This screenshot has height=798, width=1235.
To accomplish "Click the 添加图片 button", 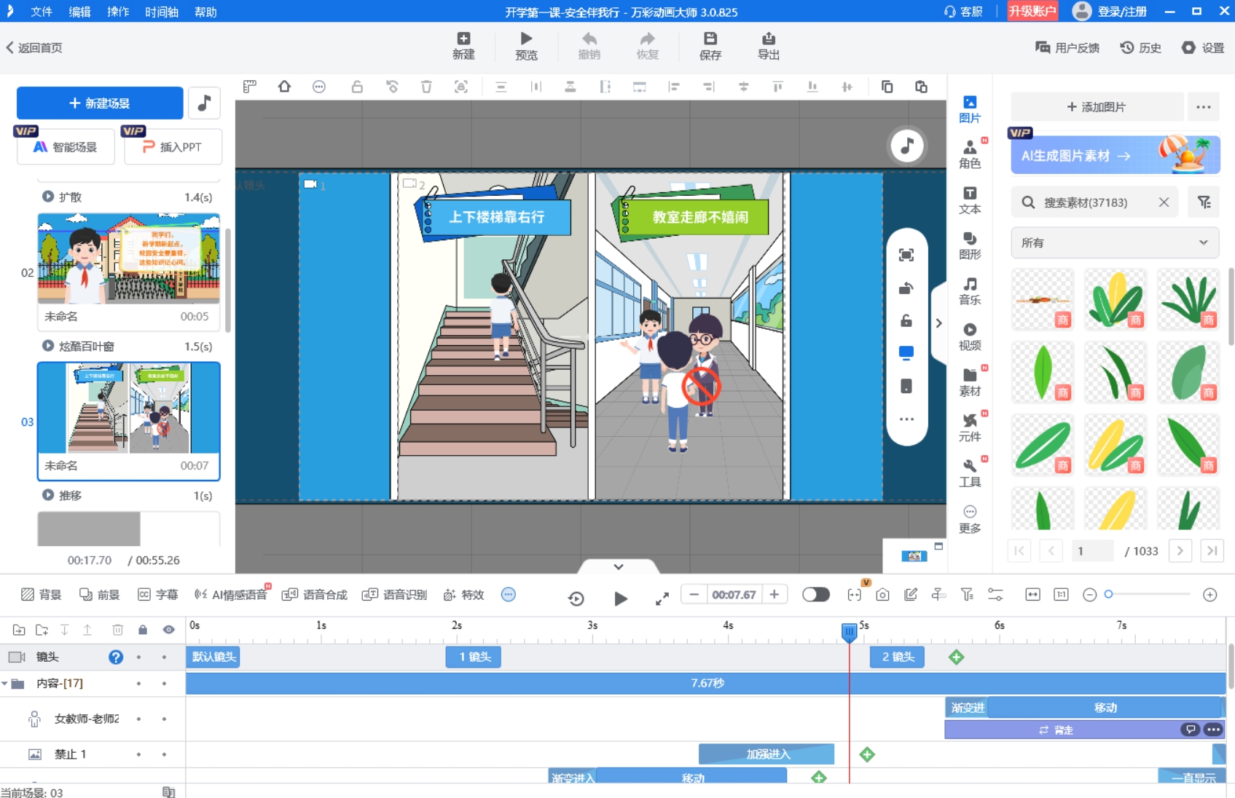I will 1096,107.
